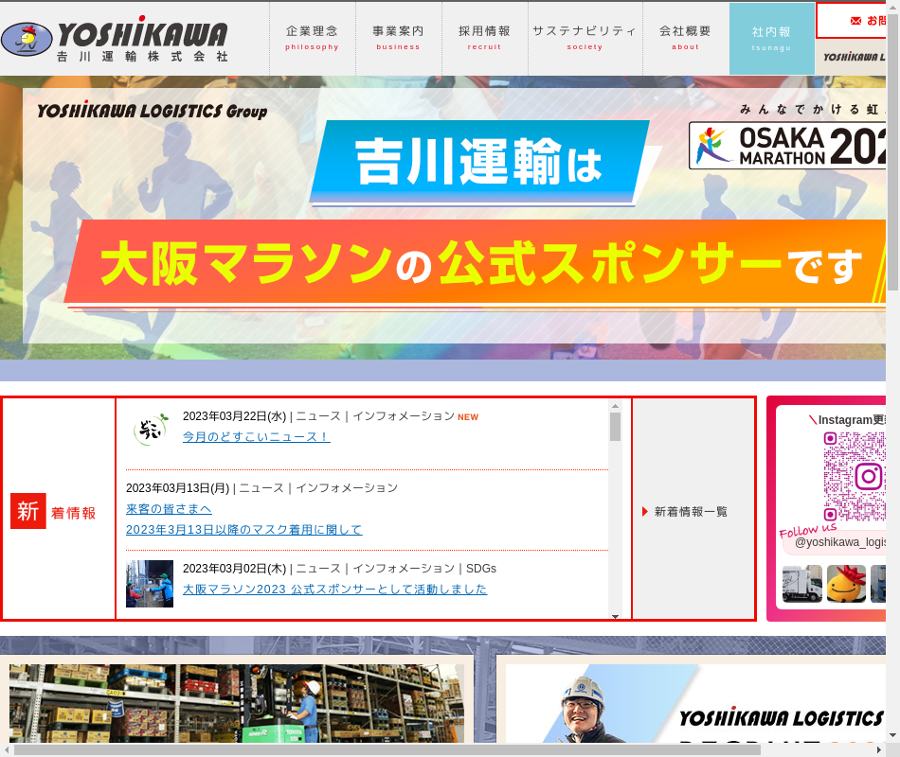
Task: Click the 新着情報 section heading
Action: pos(53,511)
